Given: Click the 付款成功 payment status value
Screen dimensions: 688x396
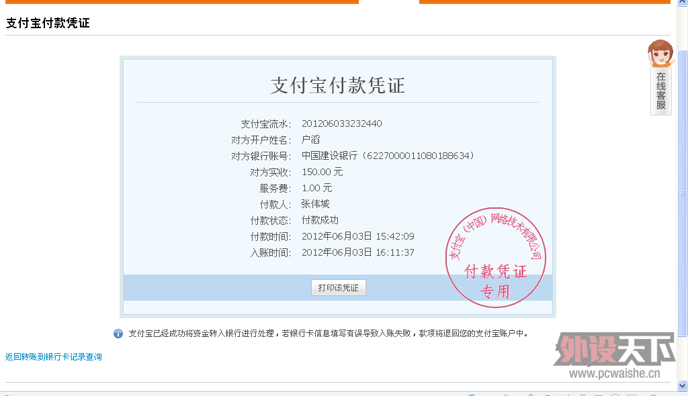Looking at the screenshot, I should [x=320, y=220].
